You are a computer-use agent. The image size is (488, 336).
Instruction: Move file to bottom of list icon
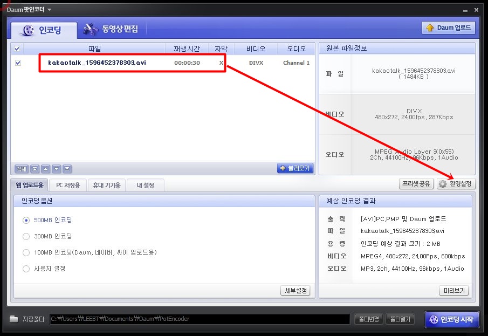tap(67, 169)
